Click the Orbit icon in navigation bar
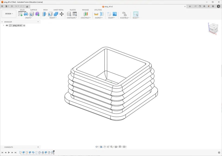Viewport: 222px width, 156px height. click(x=97, y=147)
